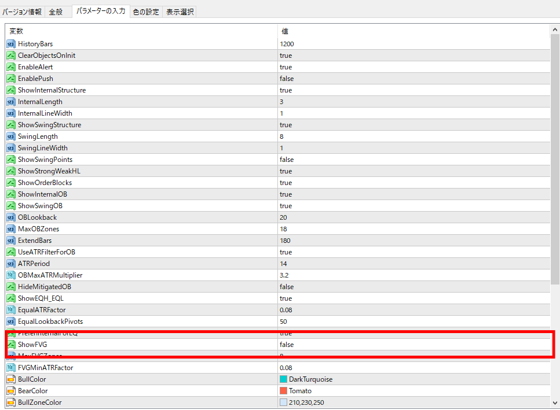Toggle the ShowSwingPoints false value
Image resolution: width=560 pixels, height=410 pixels.
[287, 160]
